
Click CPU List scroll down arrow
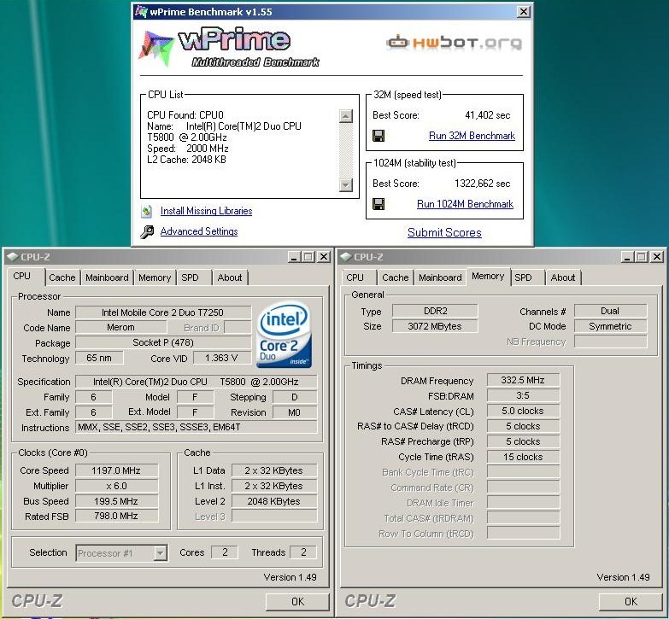(345, 184)
